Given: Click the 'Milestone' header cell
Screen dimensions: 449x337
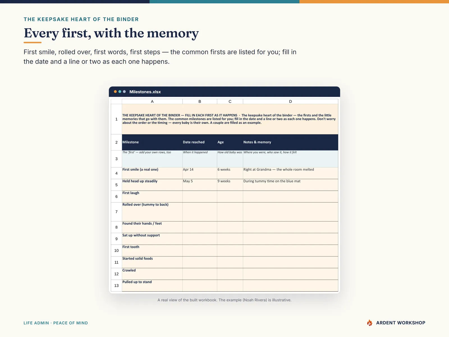Looking at the screenshot, I should coord(152,142).
